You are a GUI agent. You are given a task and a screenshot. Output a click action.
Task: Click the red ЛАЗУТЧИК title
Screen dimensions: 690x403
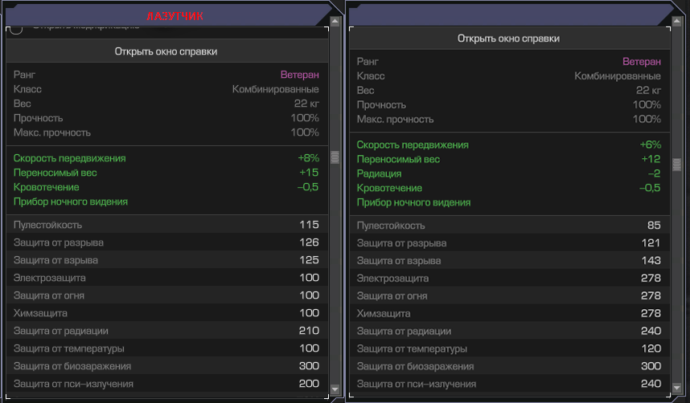coord(175,16)
